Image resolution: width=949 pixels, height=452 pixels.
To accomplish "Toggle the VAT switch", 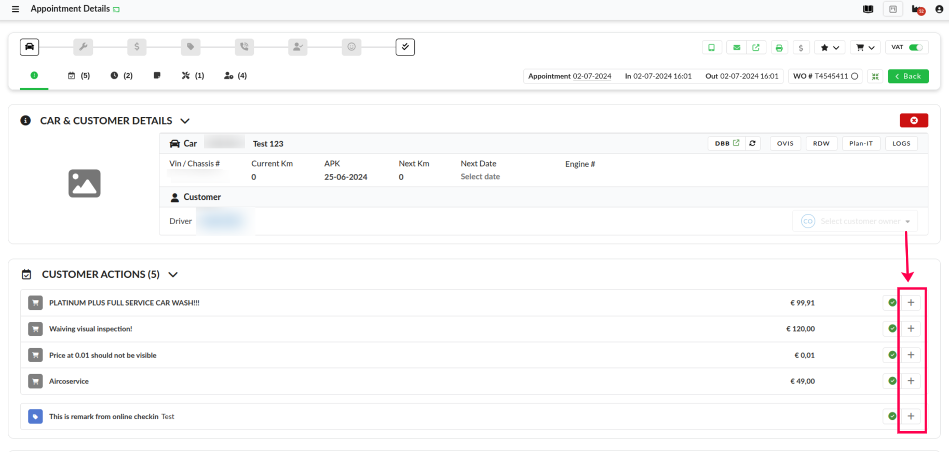I will [915, 48].
